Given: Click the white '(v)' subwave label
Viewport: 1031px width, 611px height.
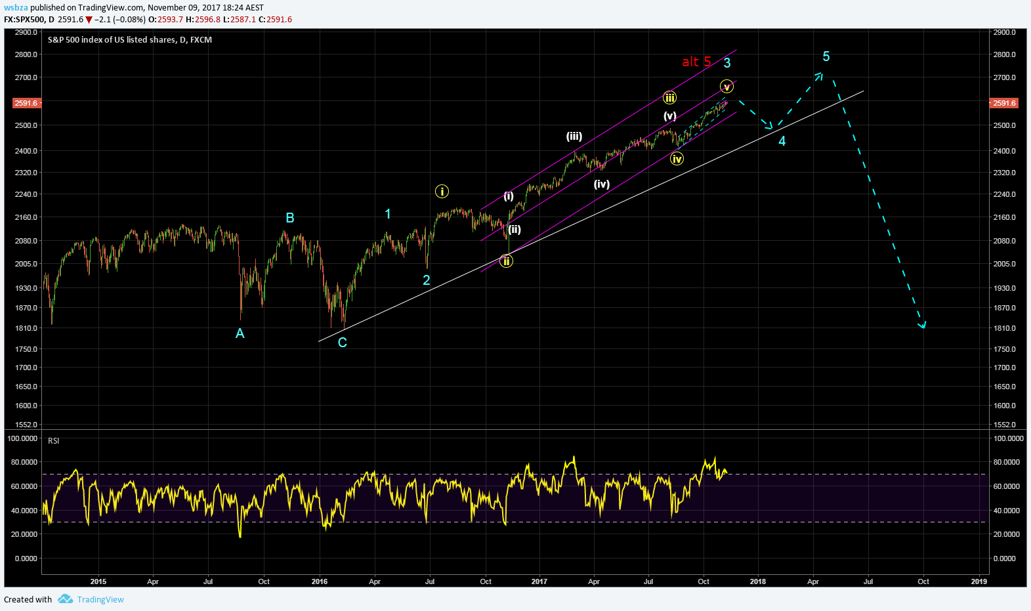Looking at the screenshot, I should pyautogui.click(x=669, y=116).
